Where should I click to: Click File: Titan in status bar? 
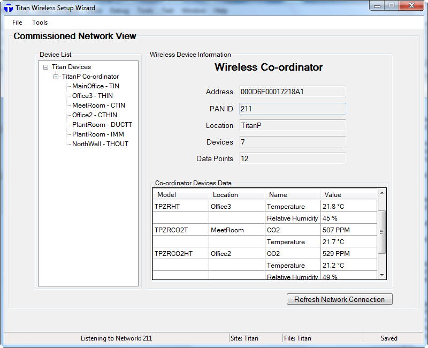(297, 338)
